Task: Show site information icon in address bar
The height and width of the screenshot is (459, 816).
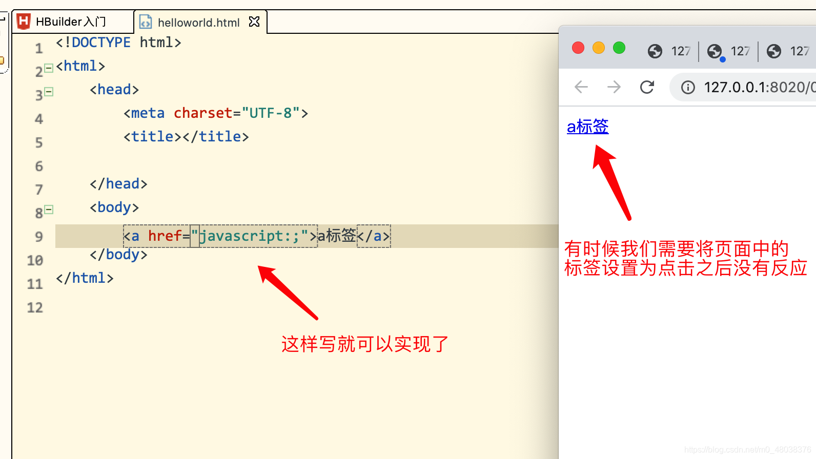Action: (688, 88)
